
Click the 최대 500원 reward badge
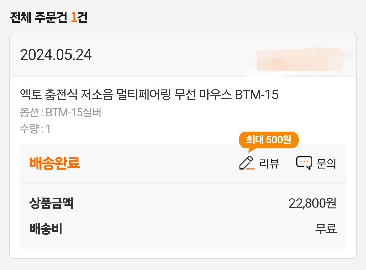click(268, 140)
